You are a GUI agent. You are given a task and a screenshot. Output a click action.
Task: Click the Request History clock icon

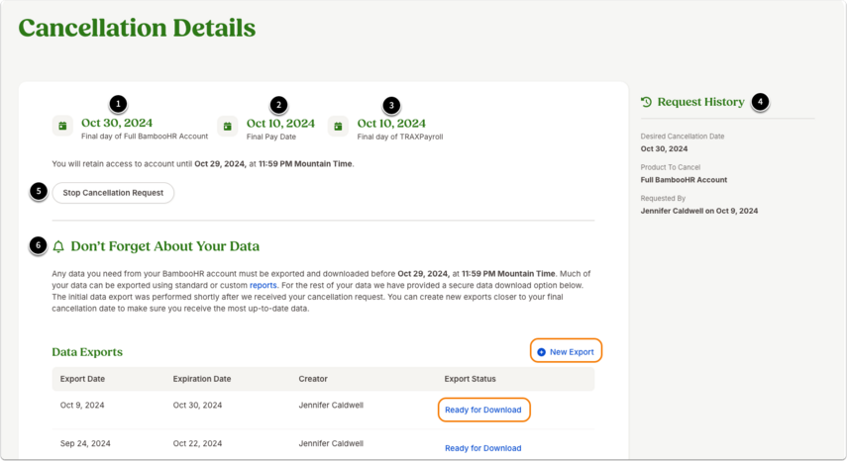coord(646,102)
